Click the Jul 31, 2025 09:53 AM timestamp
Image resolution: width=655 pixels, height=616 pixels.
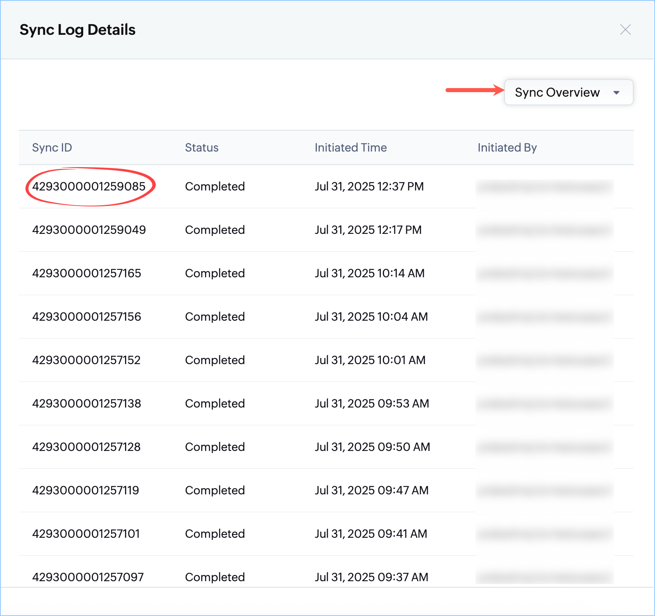point(372,403)
